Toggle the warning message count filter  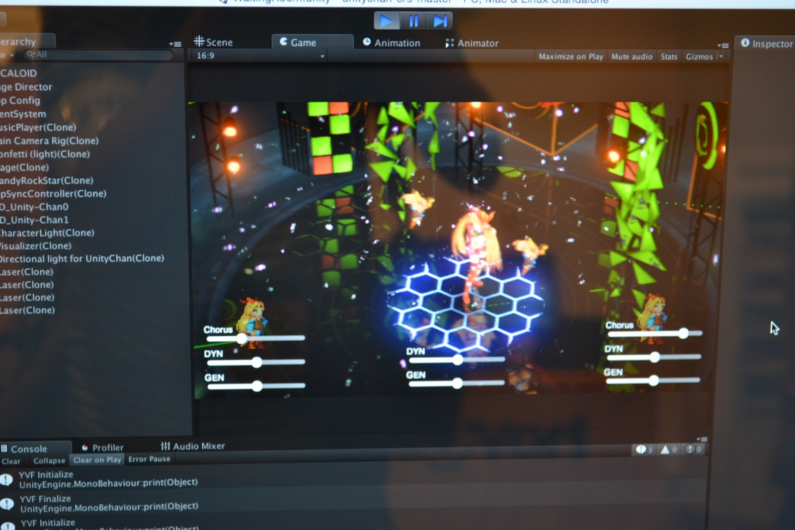[x=668, y=450]
